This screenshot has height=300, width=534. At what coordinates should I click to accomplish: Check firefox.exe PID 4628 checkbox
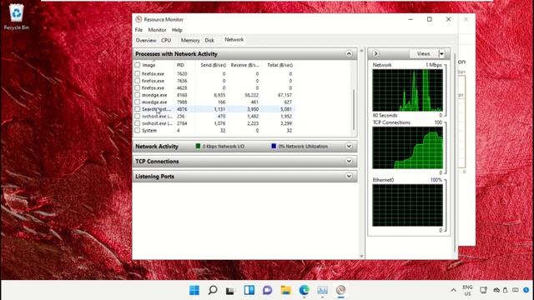click(x=137, y=87)
